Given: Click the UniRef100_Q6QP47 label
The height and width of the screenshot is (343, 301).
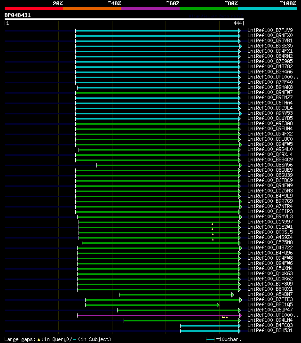Looking at the screenshot, I should (x=270, y=310).
